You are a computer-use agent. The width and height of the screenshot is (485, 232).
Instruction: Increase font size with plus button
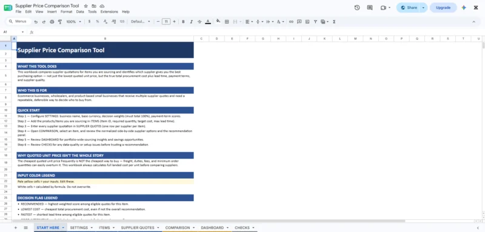coord(174,22)
